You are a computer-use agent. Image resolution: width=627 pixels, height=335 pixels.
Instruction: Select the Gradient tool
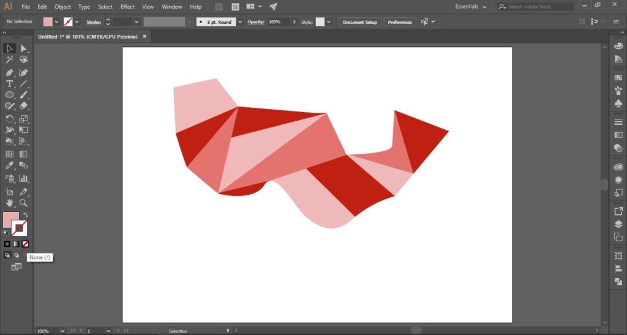24,154
